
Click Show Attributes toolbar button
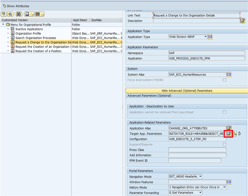pyautogui.click(x=16, y=6)
